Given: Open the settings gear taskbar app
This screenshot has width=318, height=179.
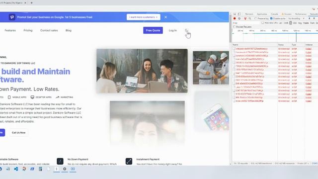Looking at the screenshot, I should [65, 169].
